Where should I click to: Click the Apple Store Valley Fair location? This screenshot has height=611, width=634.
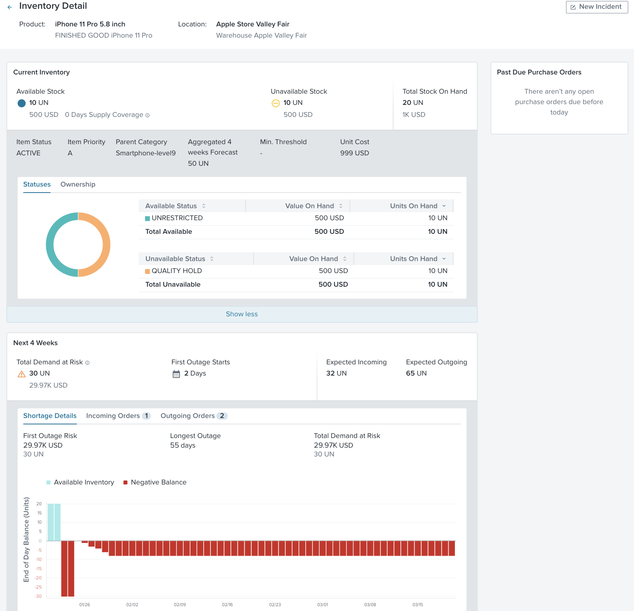[253, 24]
